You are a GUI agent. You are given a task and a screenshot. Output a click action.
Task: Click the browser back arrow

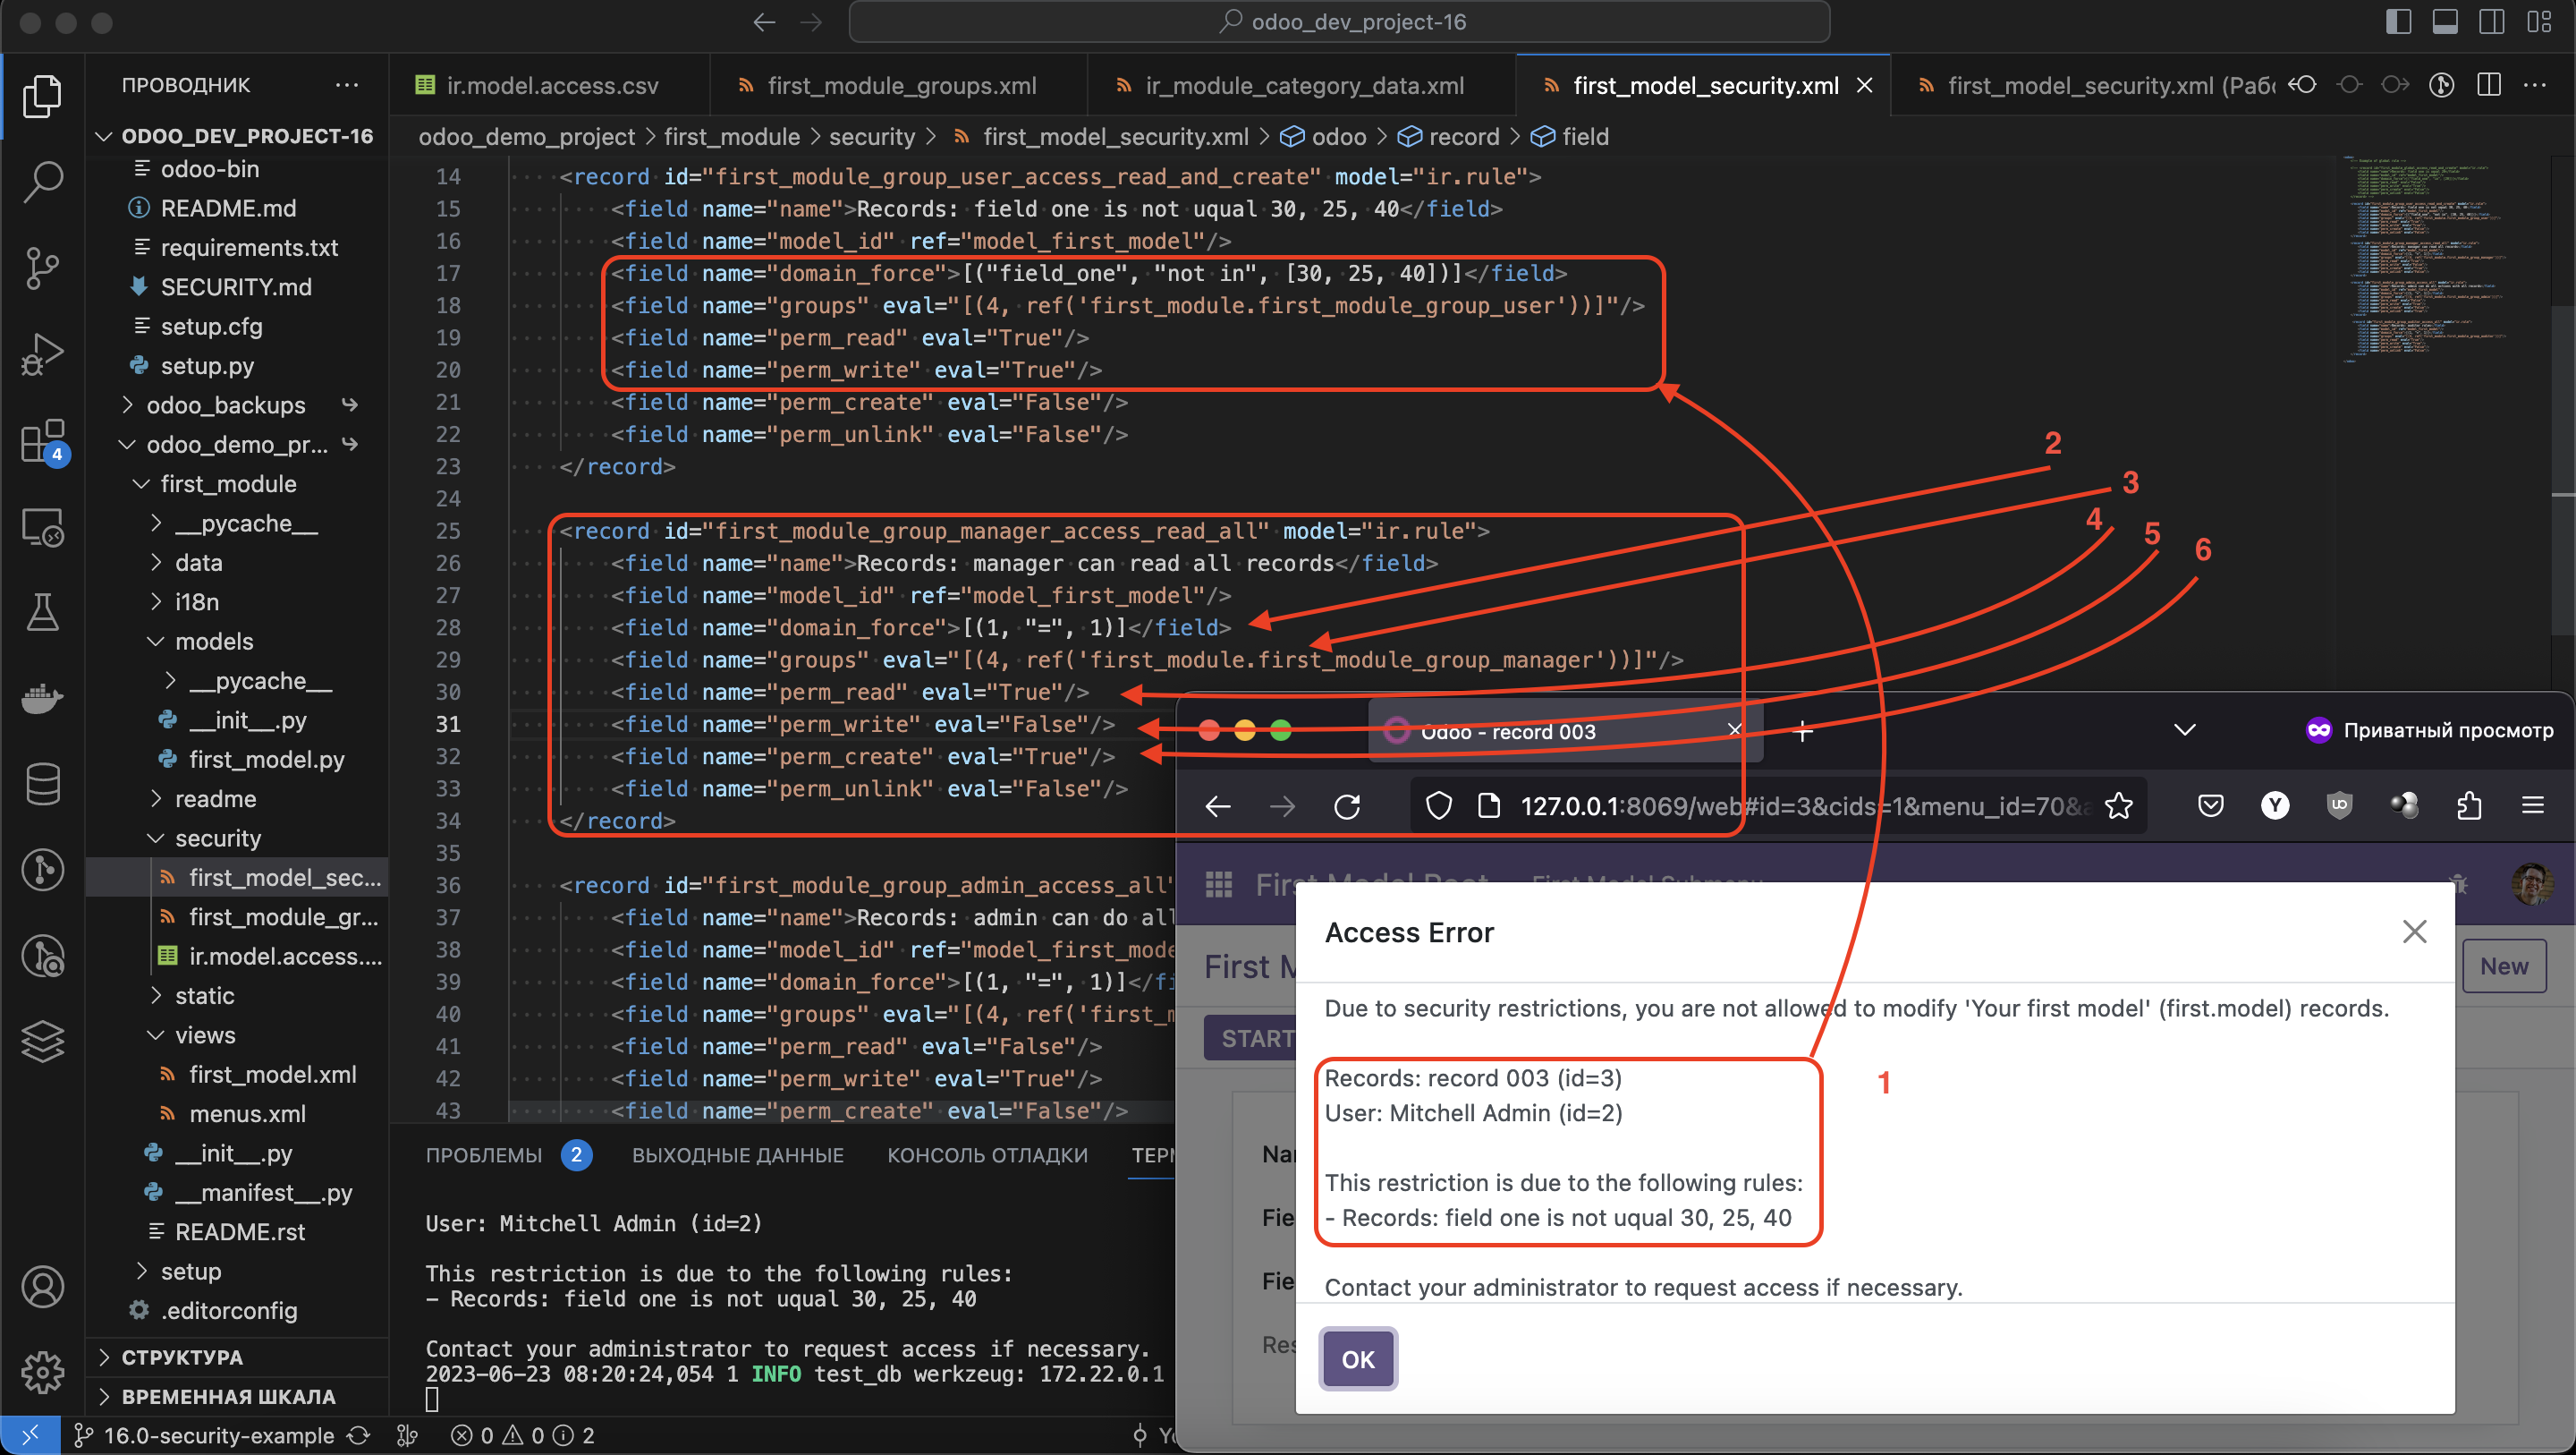coord(1217,805)
